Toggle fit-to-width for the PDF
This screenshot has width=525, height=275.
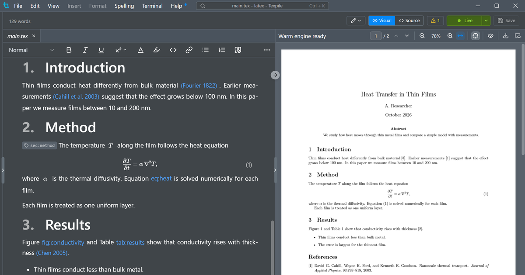460,36
